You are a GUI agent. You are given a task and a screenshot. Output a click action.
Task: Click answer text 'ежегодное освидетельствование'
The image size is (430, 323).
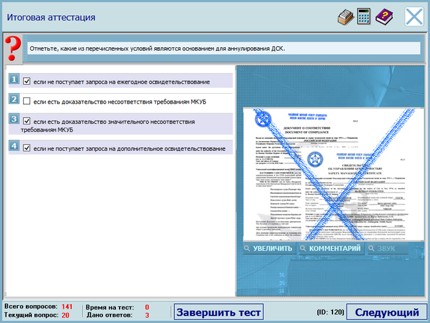tap(163, 82)
